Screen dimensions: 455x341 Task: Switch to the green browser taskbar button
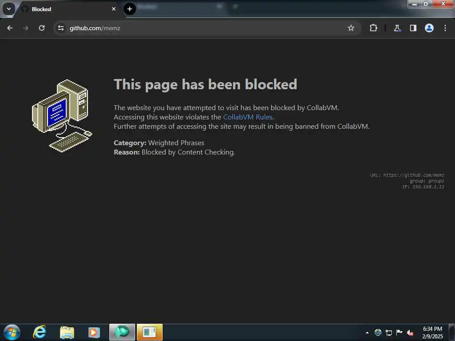(x=122, y=332)
